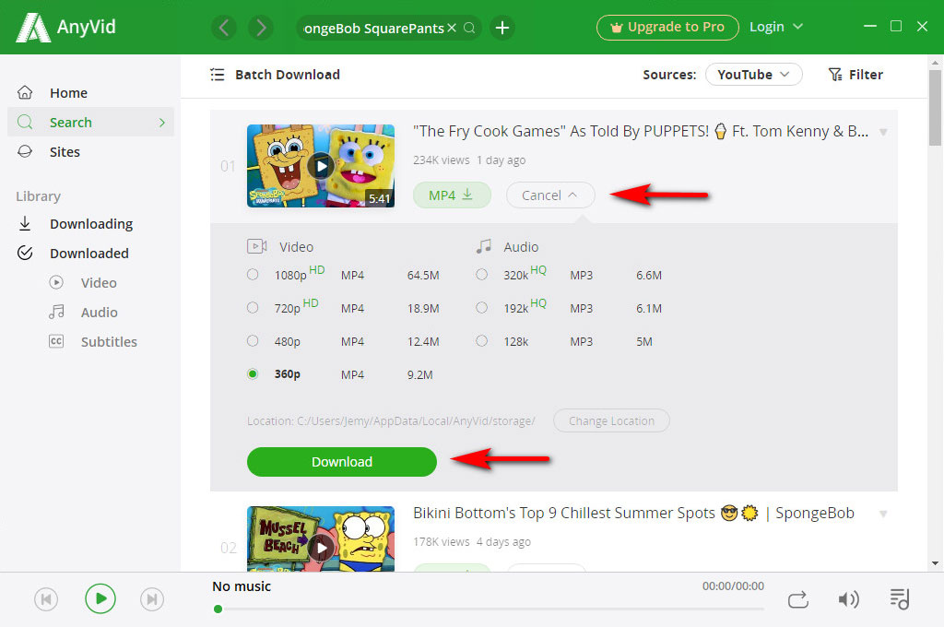Click the storage location path text
This screenshot has height=627, width=944.
[391, 421]
